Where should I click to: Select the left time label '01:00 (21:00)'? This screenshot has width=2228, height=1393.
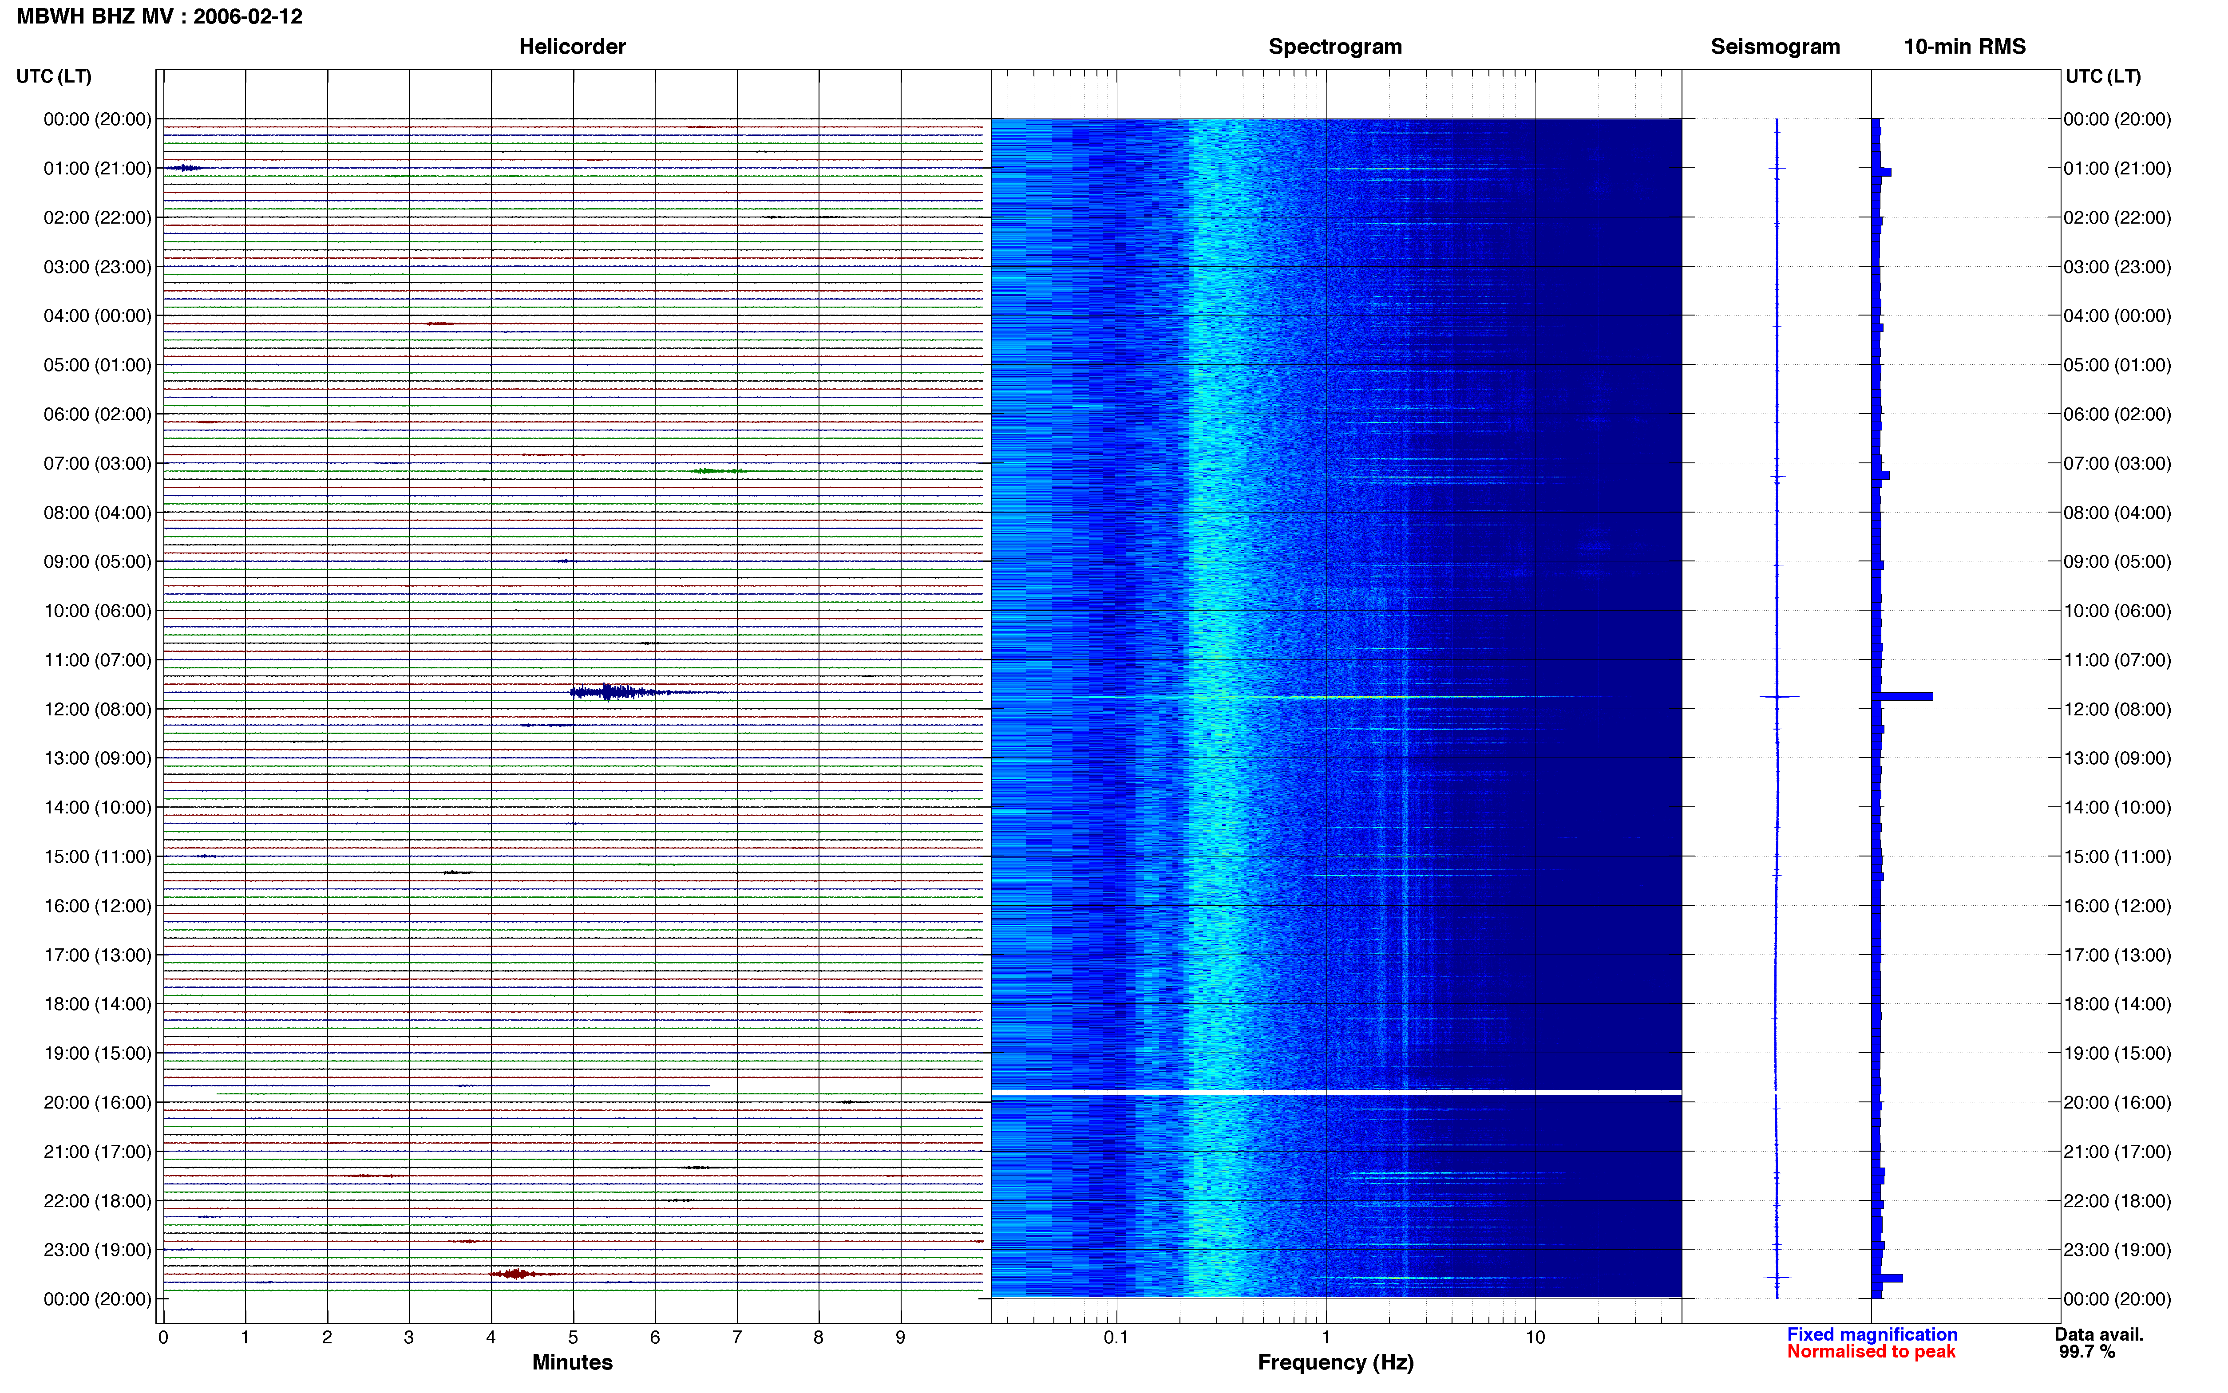[98, 169]
